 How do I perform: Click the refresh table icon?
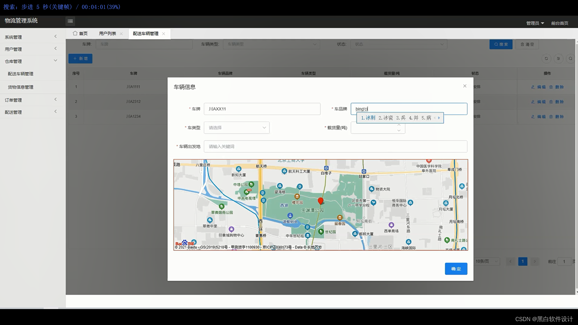546,59
